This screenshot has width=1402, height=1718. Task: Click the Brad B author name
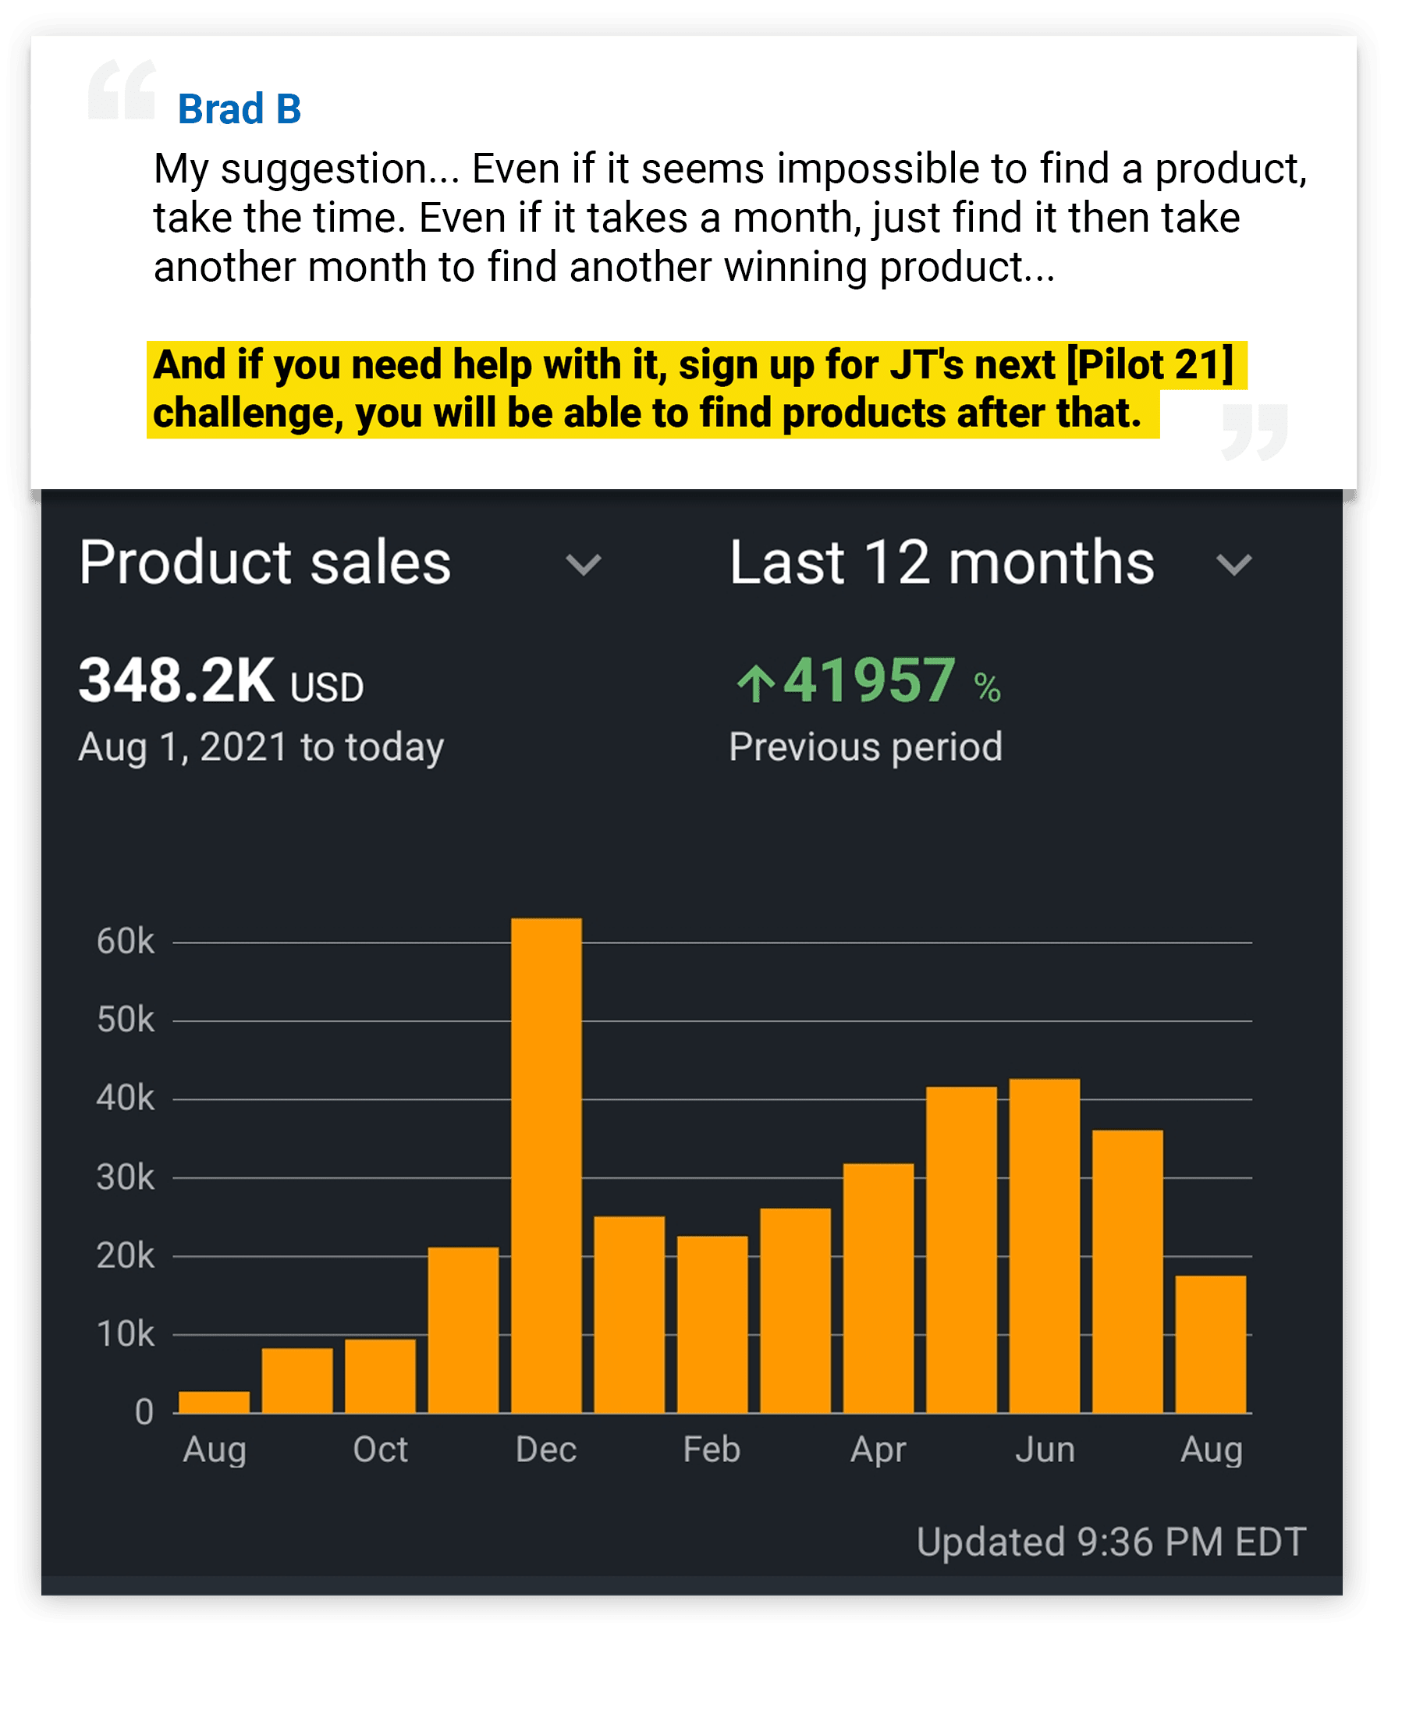[239, 109]
